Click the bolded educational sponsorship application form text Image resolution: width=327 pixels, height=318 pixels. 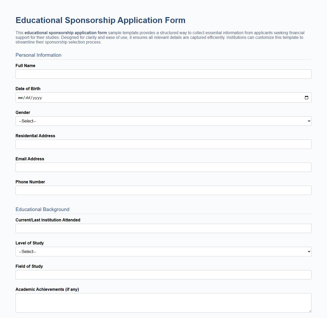pyautogui.click(x=65, y=33)
